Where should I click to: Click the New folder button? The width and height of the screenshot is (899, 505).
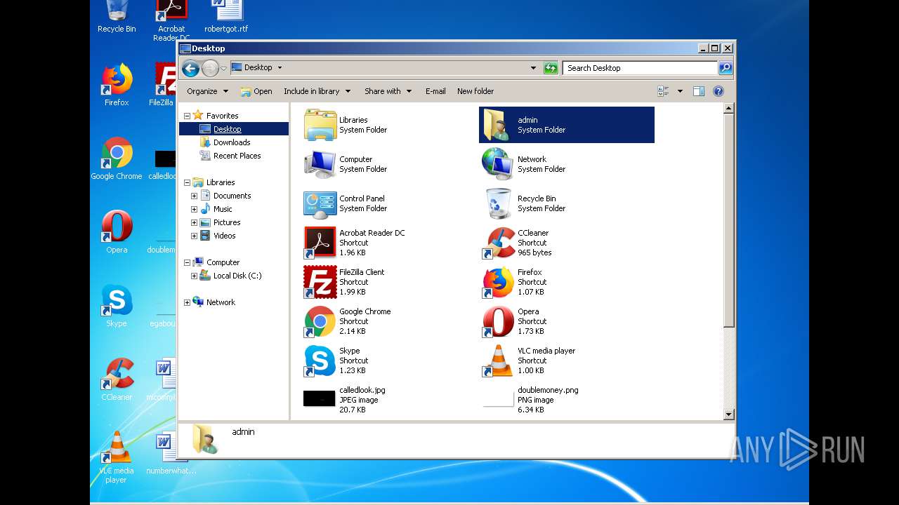(475, 91)
